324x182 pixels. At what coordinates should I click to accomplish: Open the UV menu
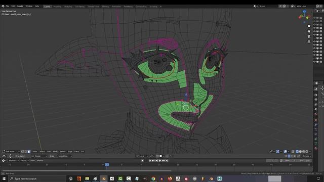(x=83, y=152)
